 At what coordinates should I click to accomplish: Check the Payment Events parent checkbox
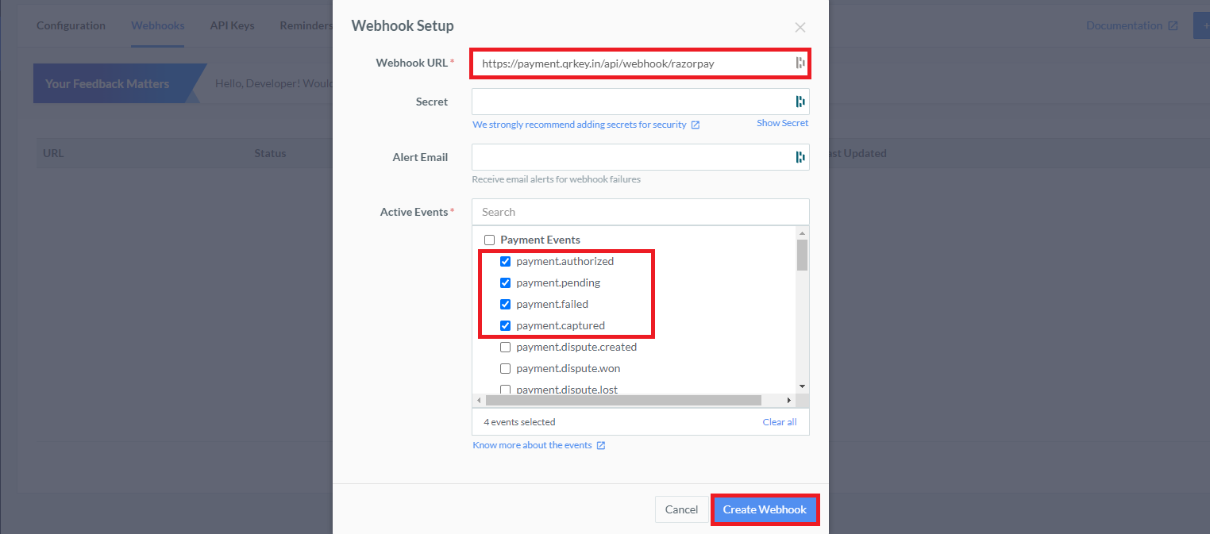pos(490,240)
